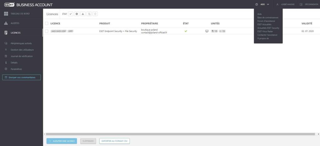Image resolution: width=320 pixels, height=146 pixels.
Task: Click the Périphériques activés icon
Action: click(x=6, y=43)
